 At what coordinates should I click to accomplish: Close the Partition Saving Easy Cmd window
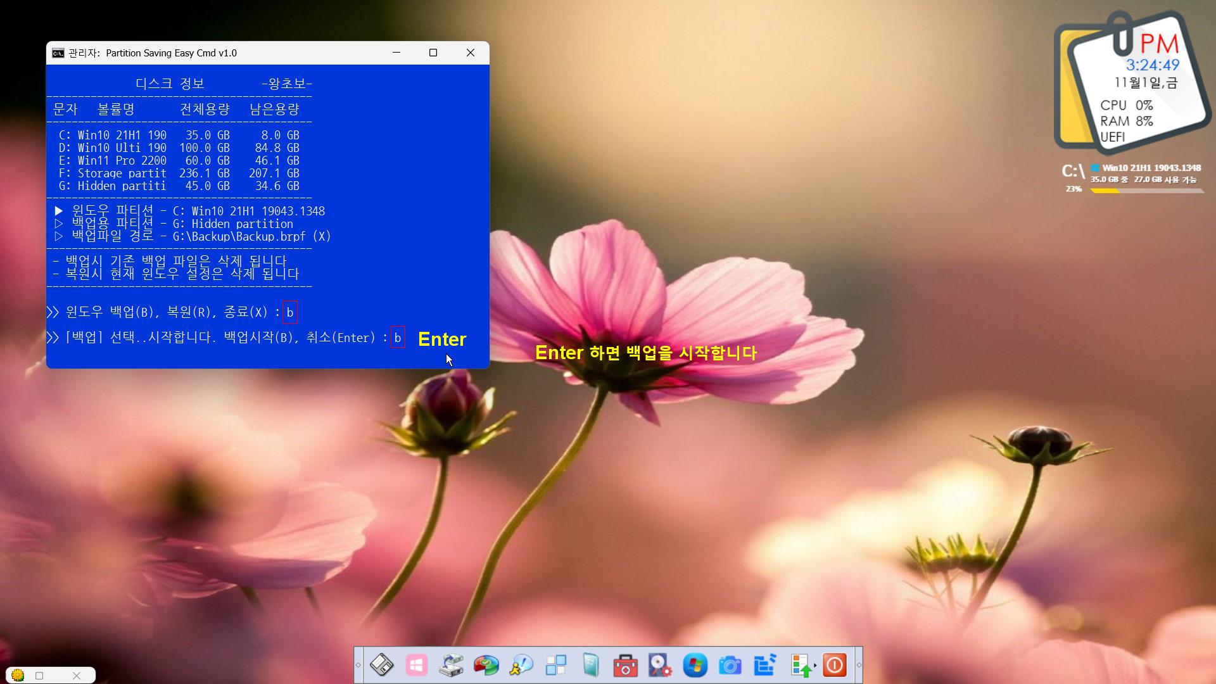pos(471,53)
